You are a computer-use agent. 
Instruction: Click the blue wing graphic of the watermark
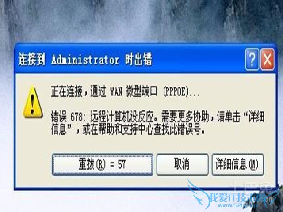pyautogui.click(x=198, y=194)
